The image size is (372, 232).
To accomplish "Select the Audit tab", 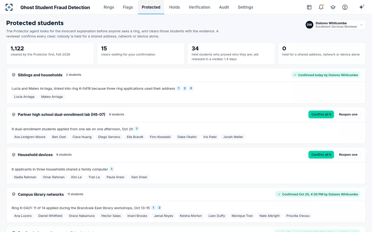I will (x=224, y=7).
